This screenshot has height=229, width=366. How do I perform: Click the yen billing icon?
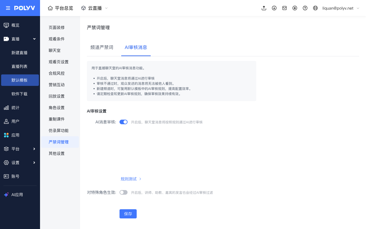[x=295, y=8]
